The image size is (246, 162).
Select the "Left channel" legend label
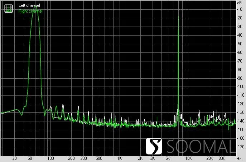click(29, 5)
